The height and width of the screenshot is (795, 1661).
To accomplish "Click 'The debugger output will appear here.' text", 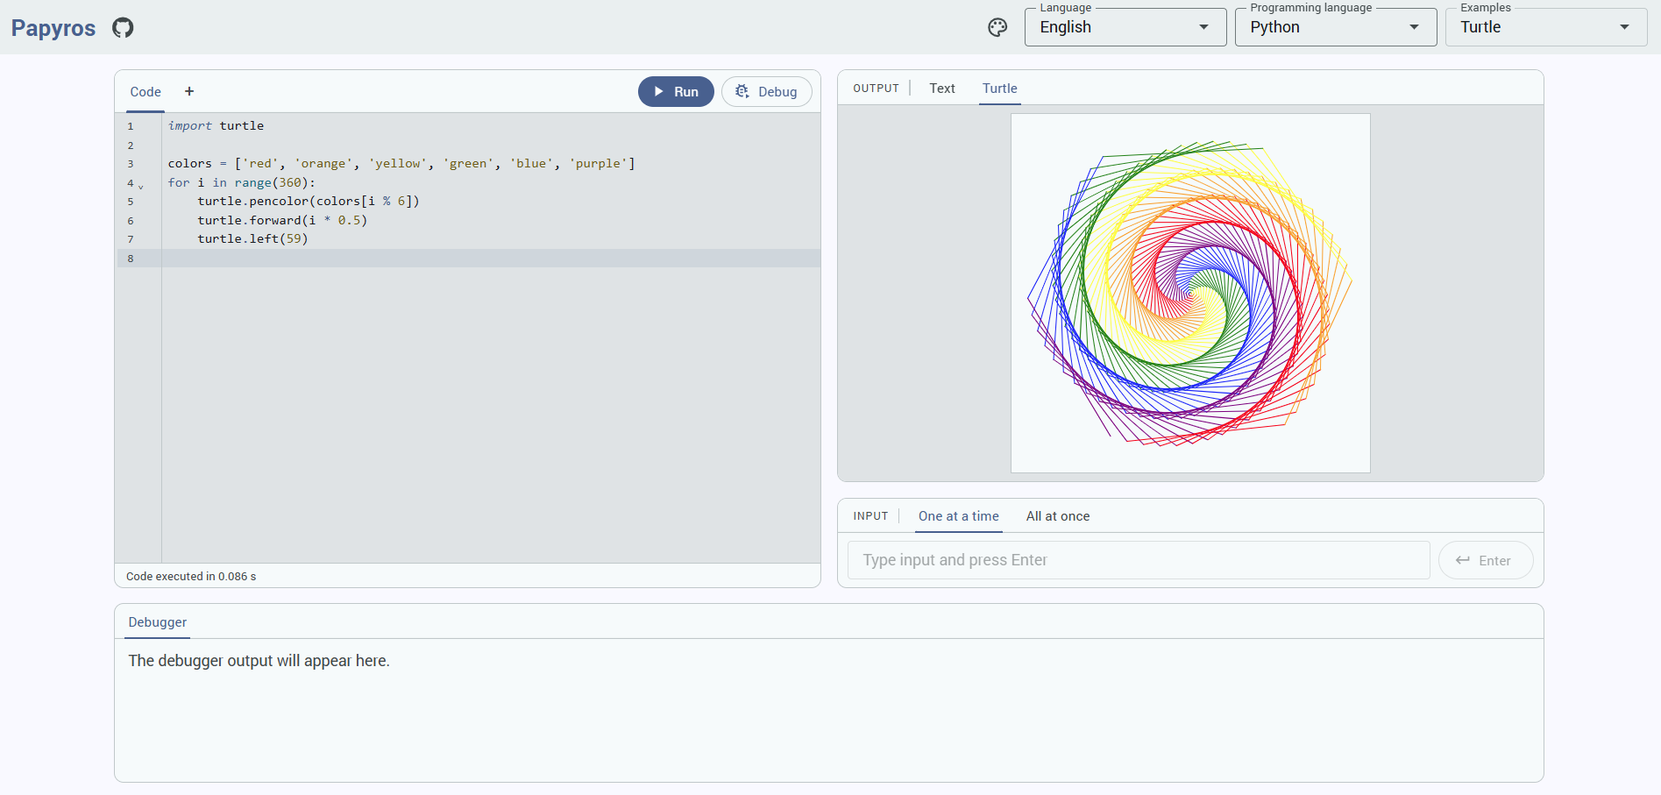I will (259, 661).
